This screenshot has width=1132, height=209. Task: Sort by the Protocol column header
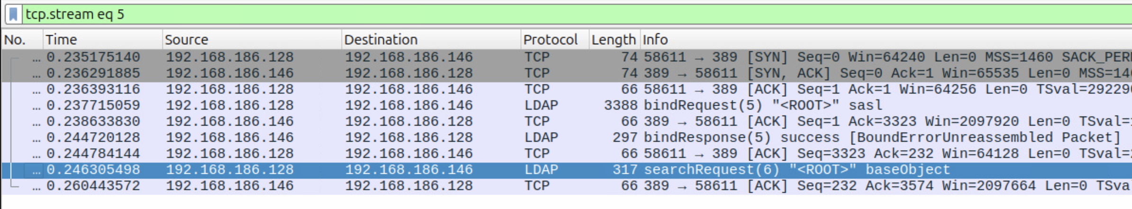click(x=550, y=40)
